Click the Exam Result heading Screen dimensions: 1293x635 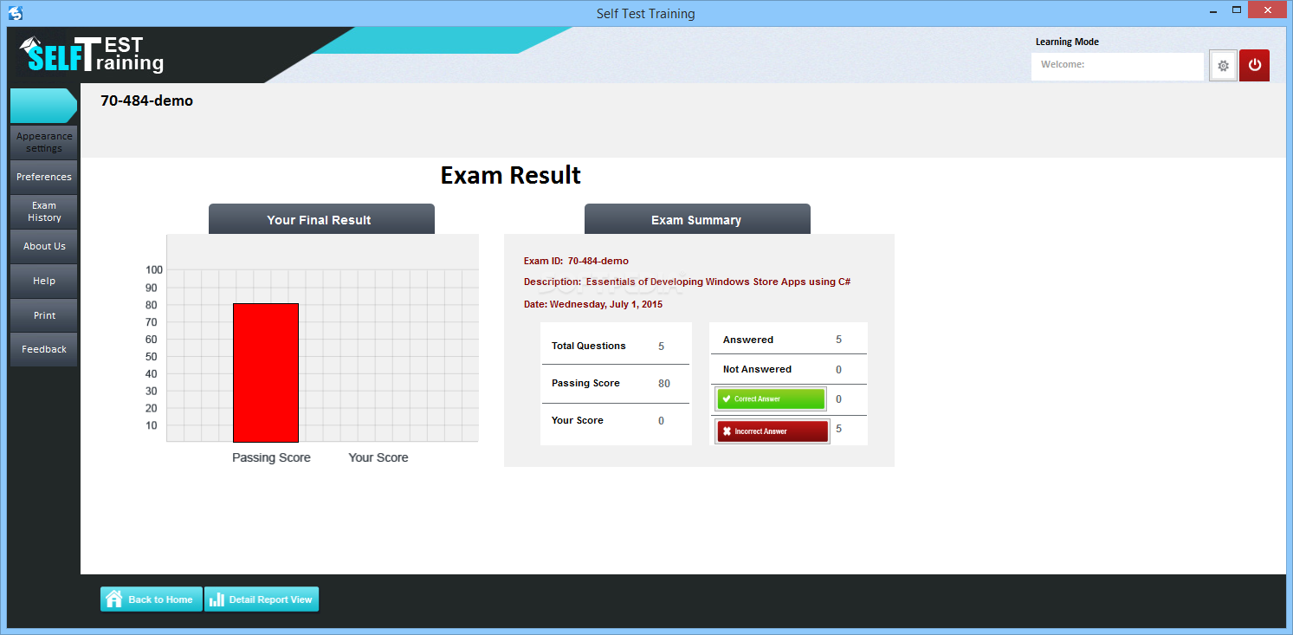(511, 175)
